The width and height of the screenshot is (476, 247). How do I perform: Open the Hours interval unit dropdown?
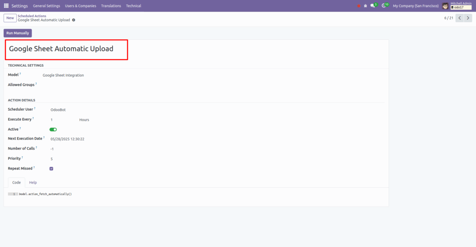pyautogui.click(x=84, y=120)
